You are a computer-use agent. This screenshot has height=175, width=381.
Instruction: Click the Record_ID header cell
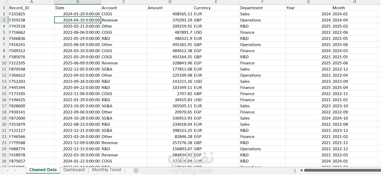(x=31, y=8)
